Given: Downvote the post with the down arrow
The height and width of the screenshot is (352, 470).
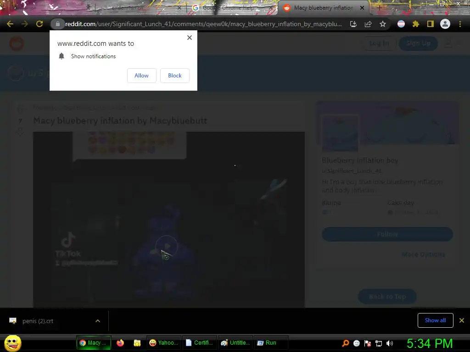Looking at the screenshot, I should click(20, 131).
